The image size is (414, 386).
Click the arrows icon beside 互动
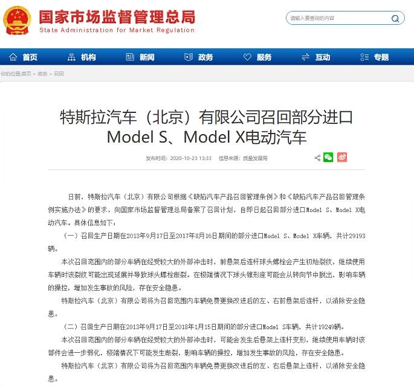(x=305, y=57)
